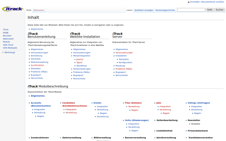Open Voraussetzungen under iTrack Server

[x=124, y=53]
